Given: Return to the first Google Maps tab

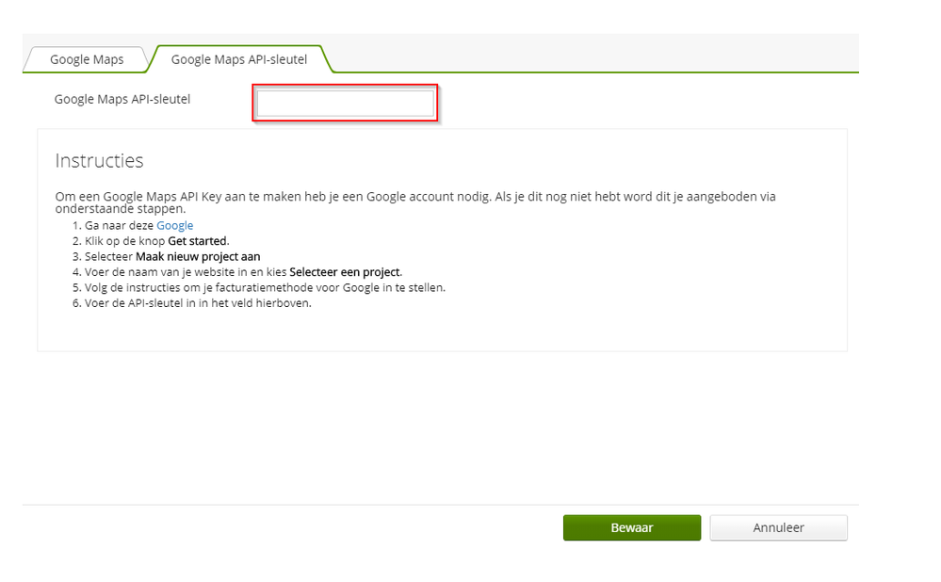Looking at the screenshot, I should point(89,58).
